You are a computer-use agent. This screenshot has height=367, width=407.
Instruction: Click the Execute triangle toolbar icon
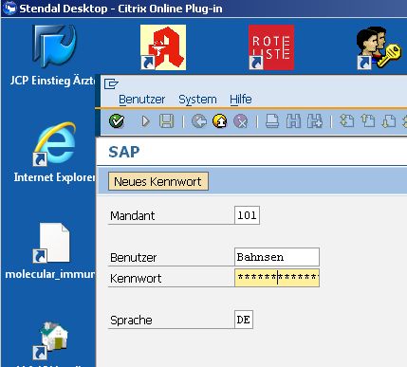(145, 121)
